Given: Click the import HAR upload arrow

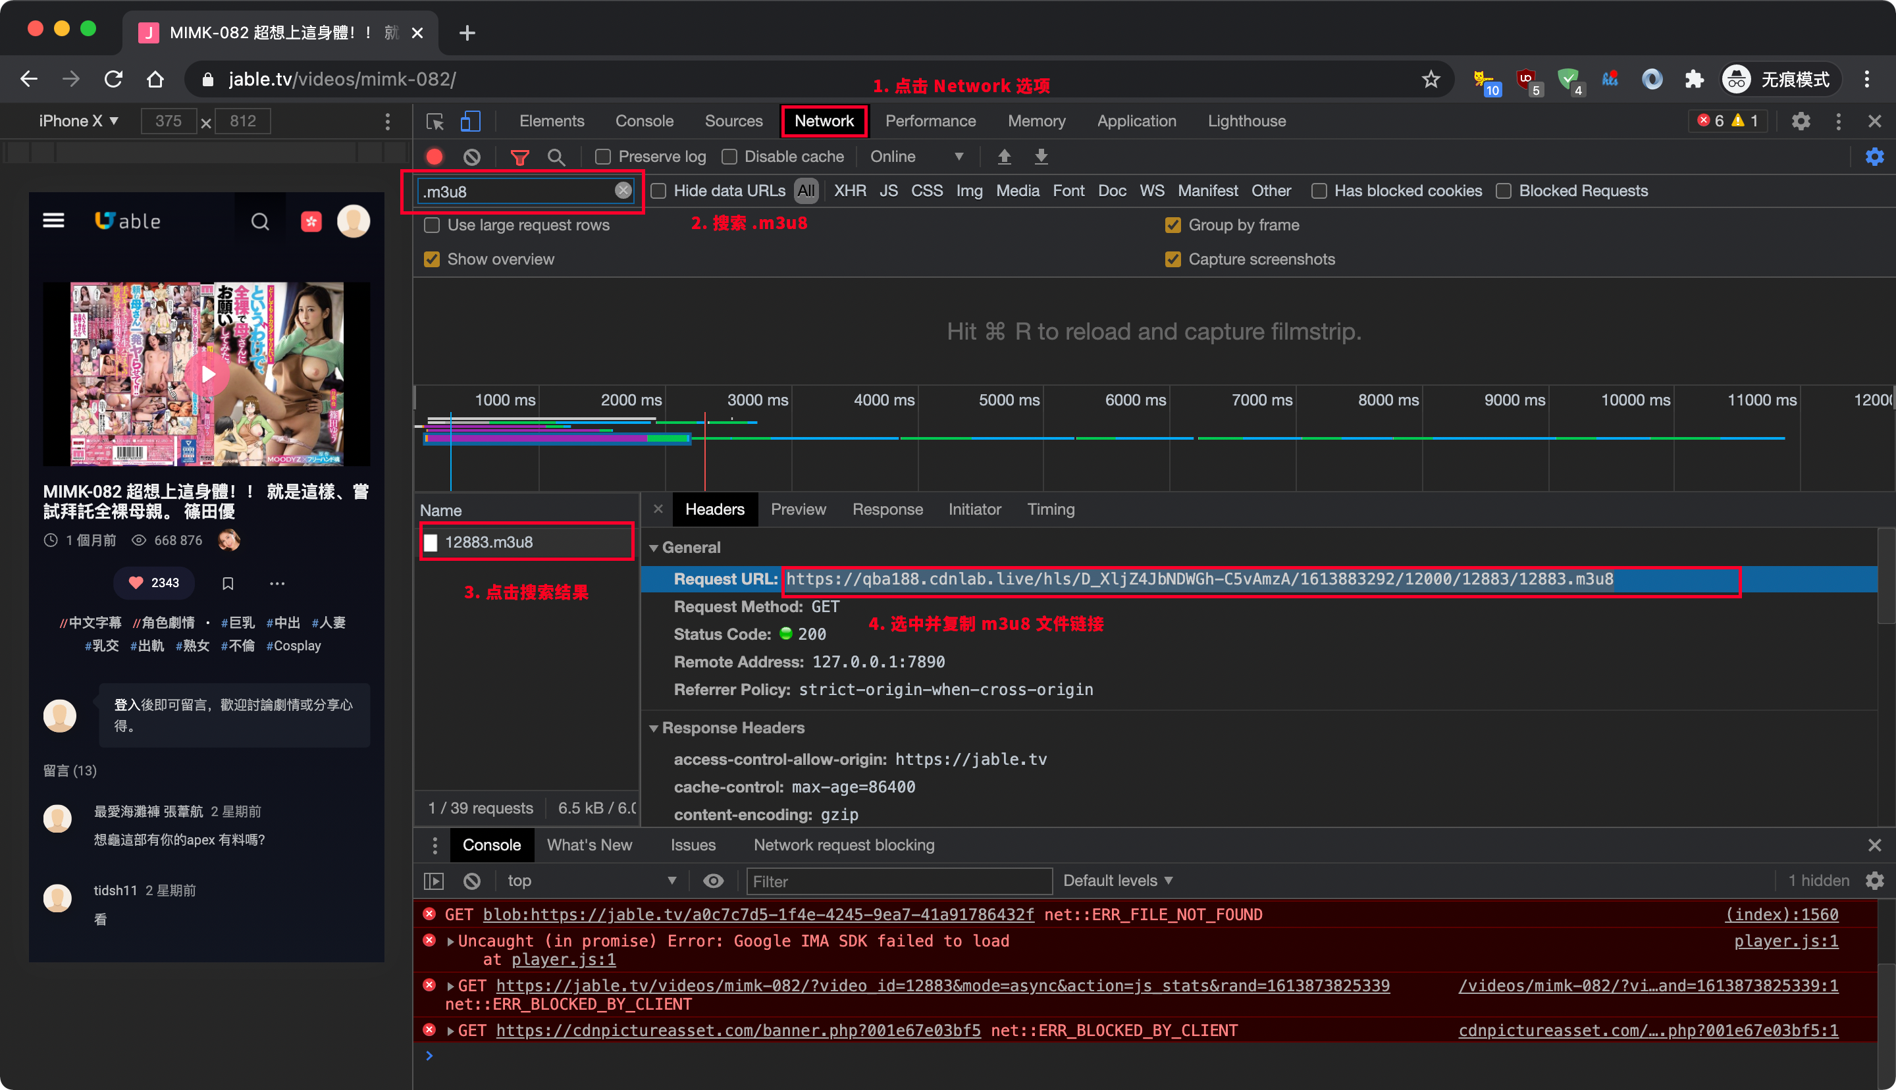Looking at the screenshot, I should point(1005,157).
